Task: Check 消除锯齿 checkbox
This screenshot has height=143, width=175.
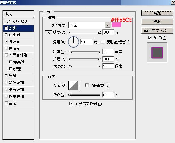Action: pyautogui.click(x=87, y=85)
